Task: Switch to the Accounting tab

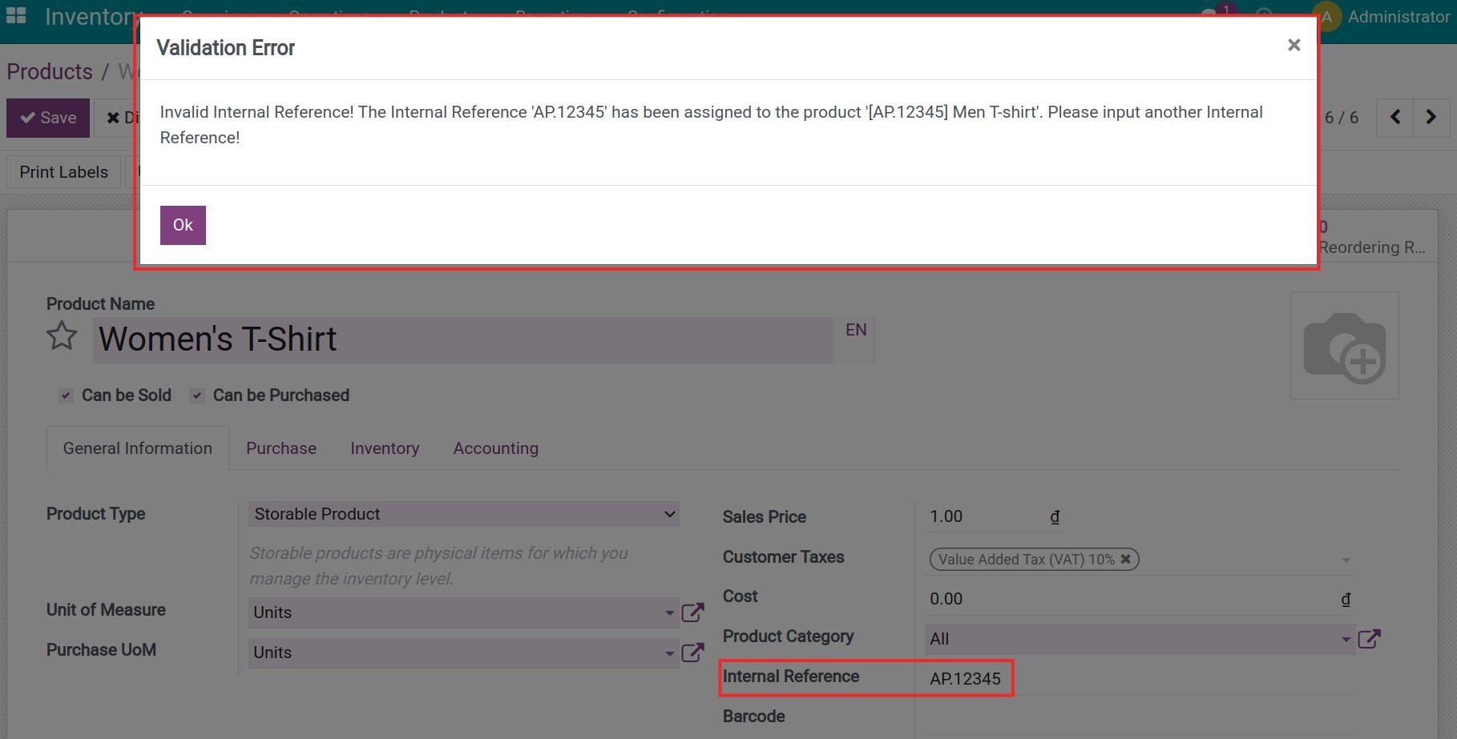Action: 495,448
